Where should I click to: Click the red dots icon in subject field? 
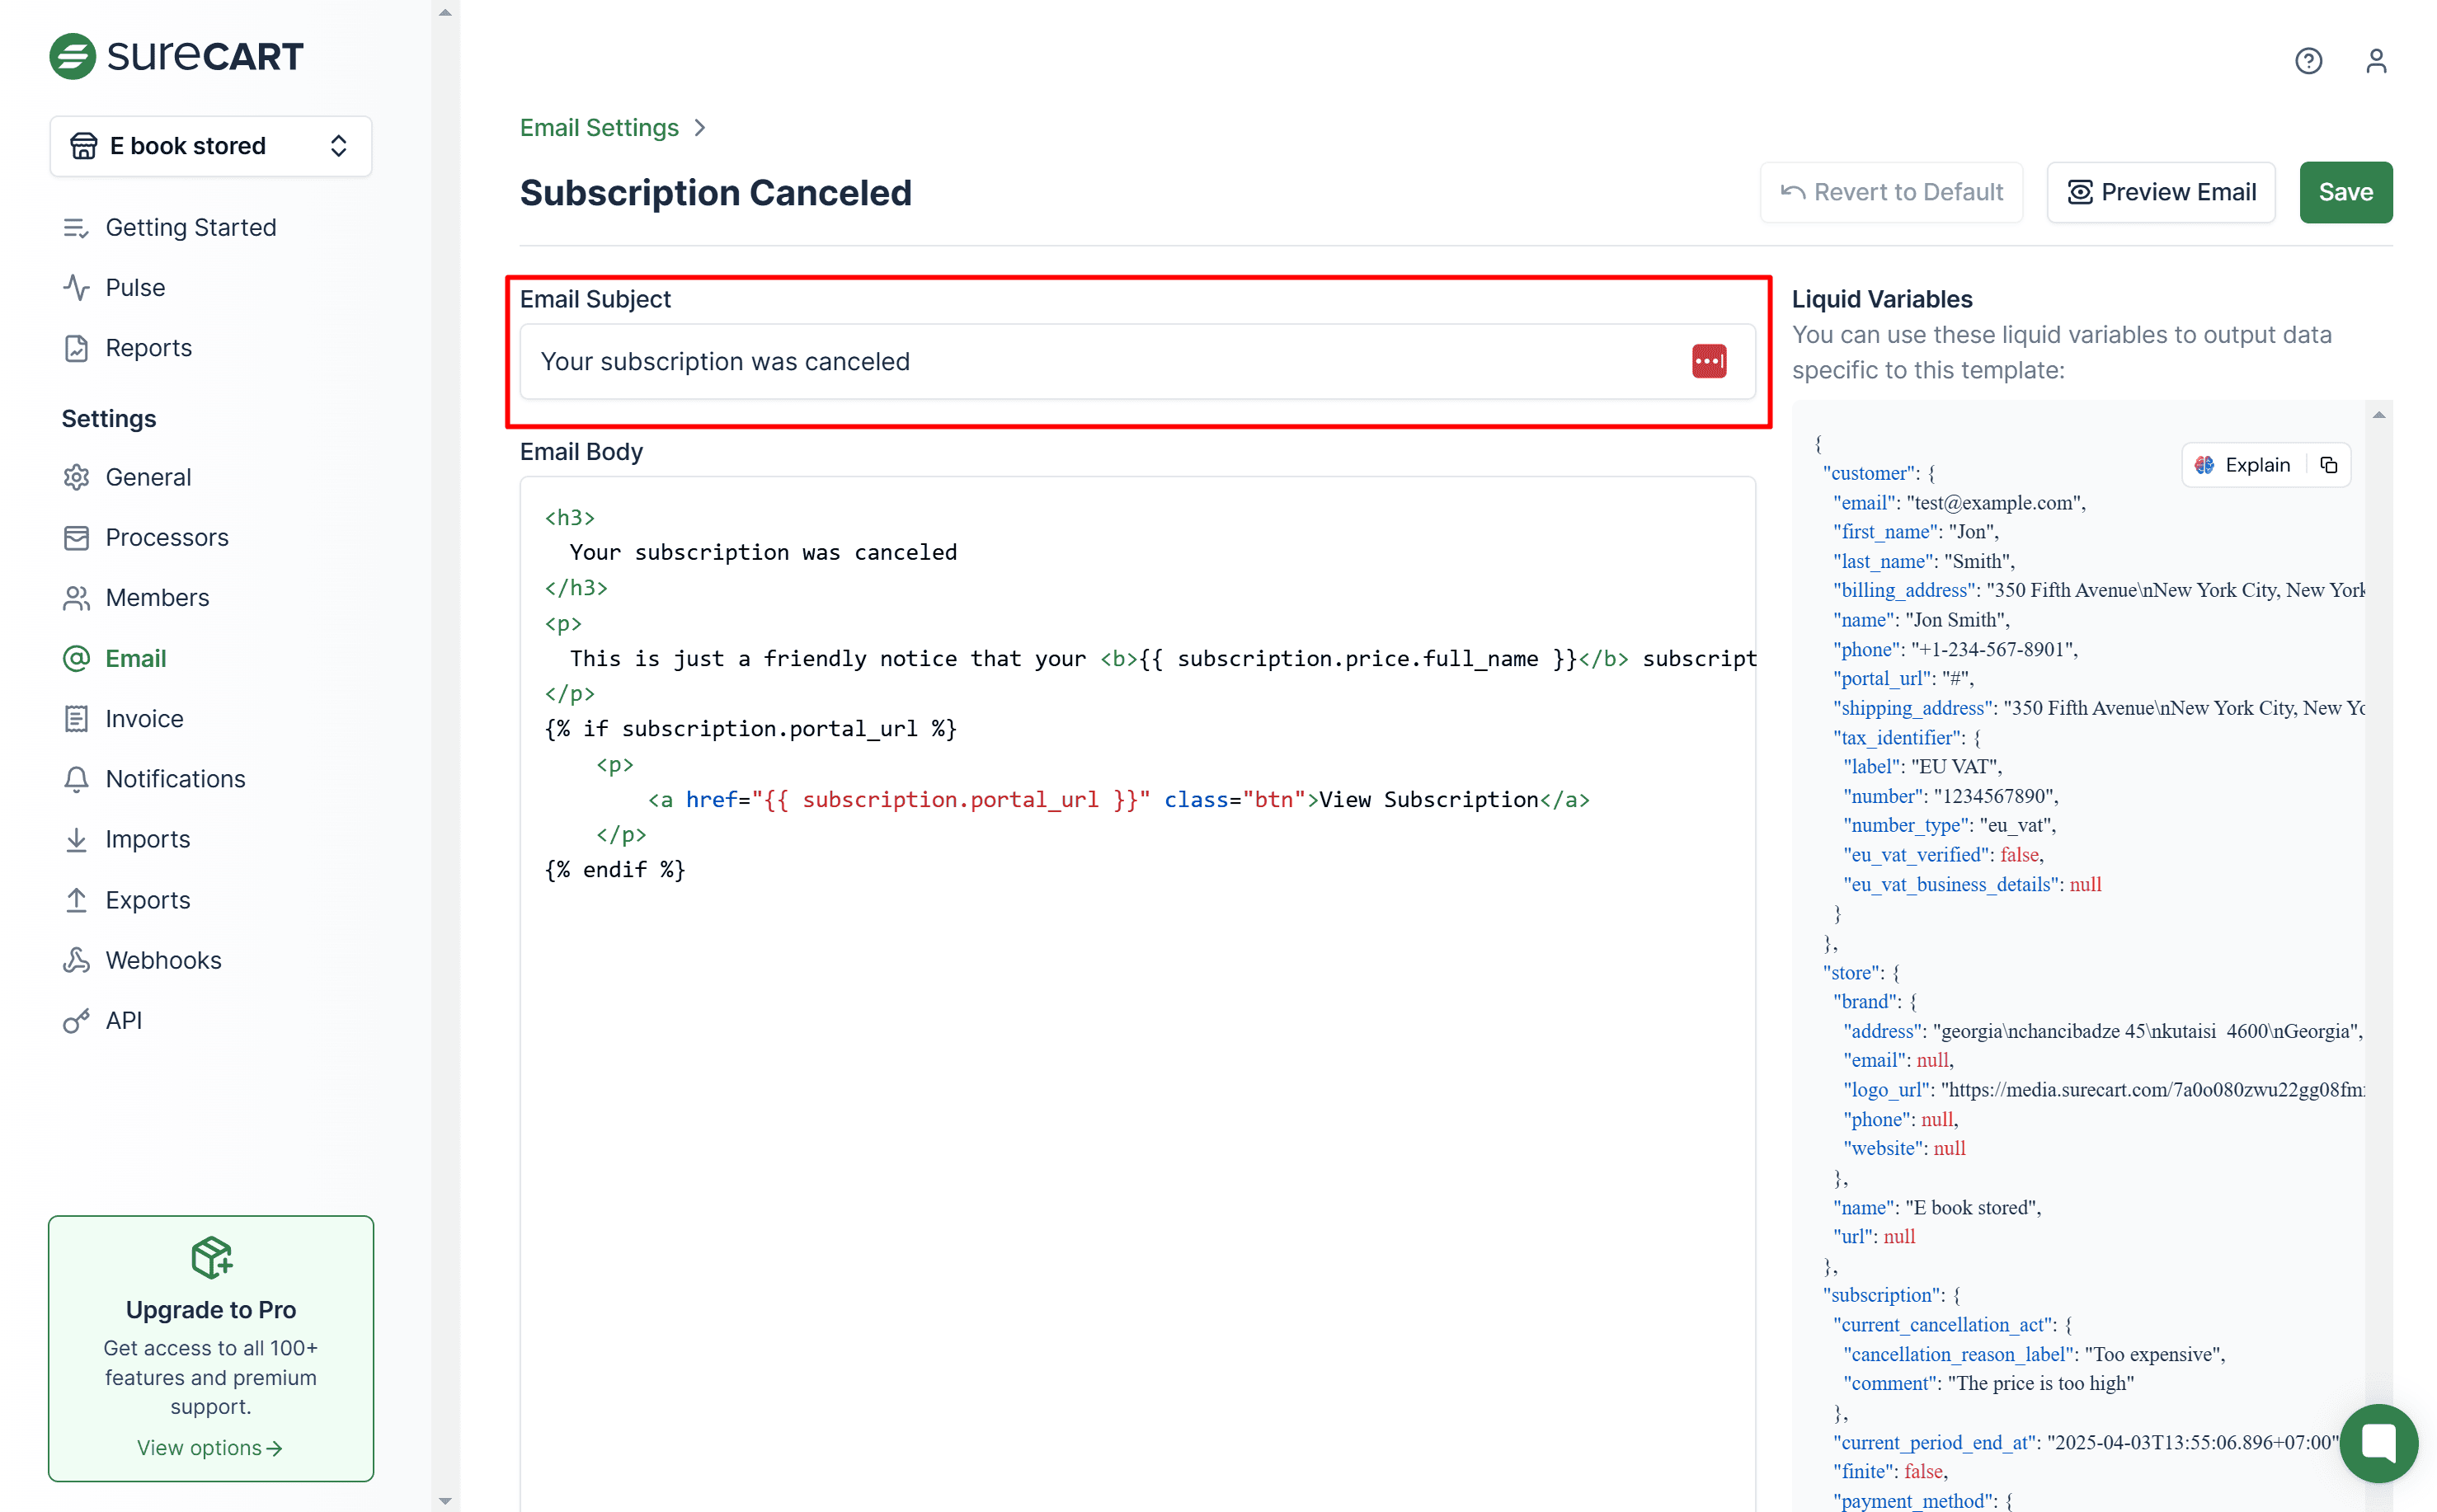click(x=1709, y=361)
